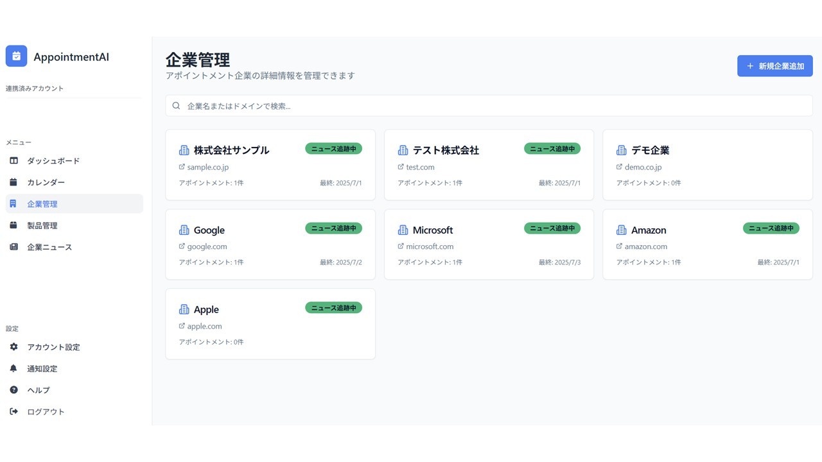Click the 企業管理 building icon in sidebar
The image size is (822, 462).
click(x=13, y=204)
